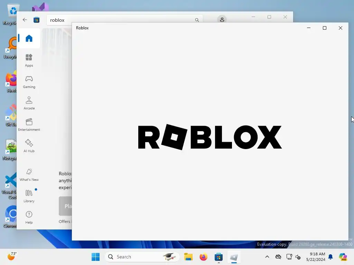Open the Apps section in Store sidebar
Image resolution: width=354 pixels, height=265 pixels.
click(x=29, y=60)
